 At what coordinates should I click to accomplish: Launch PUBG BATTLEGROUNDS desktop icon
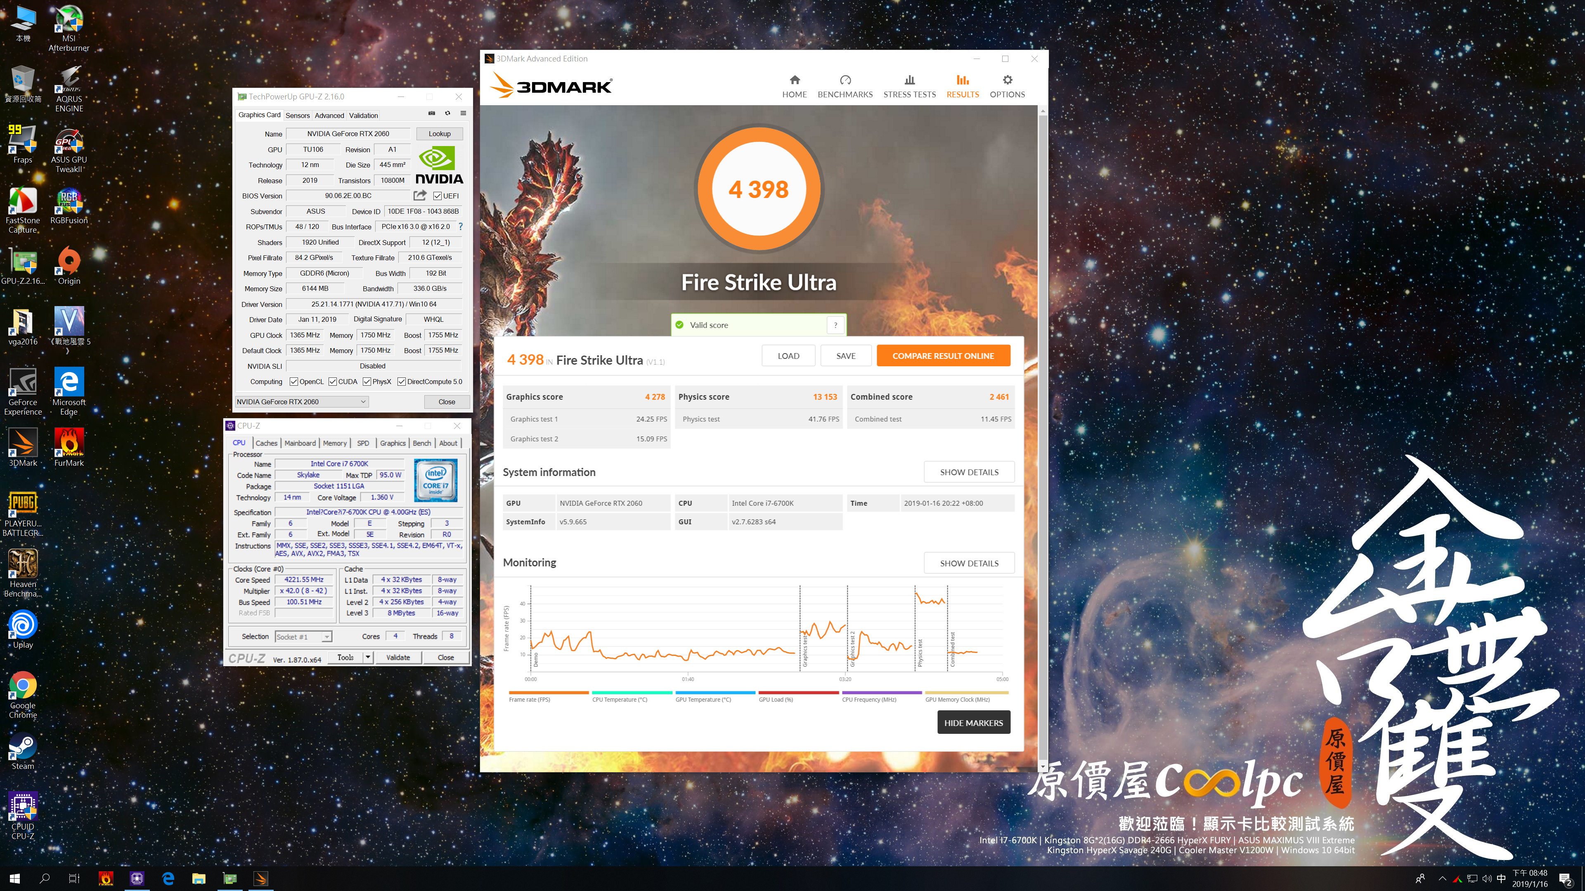pos(23,514)
